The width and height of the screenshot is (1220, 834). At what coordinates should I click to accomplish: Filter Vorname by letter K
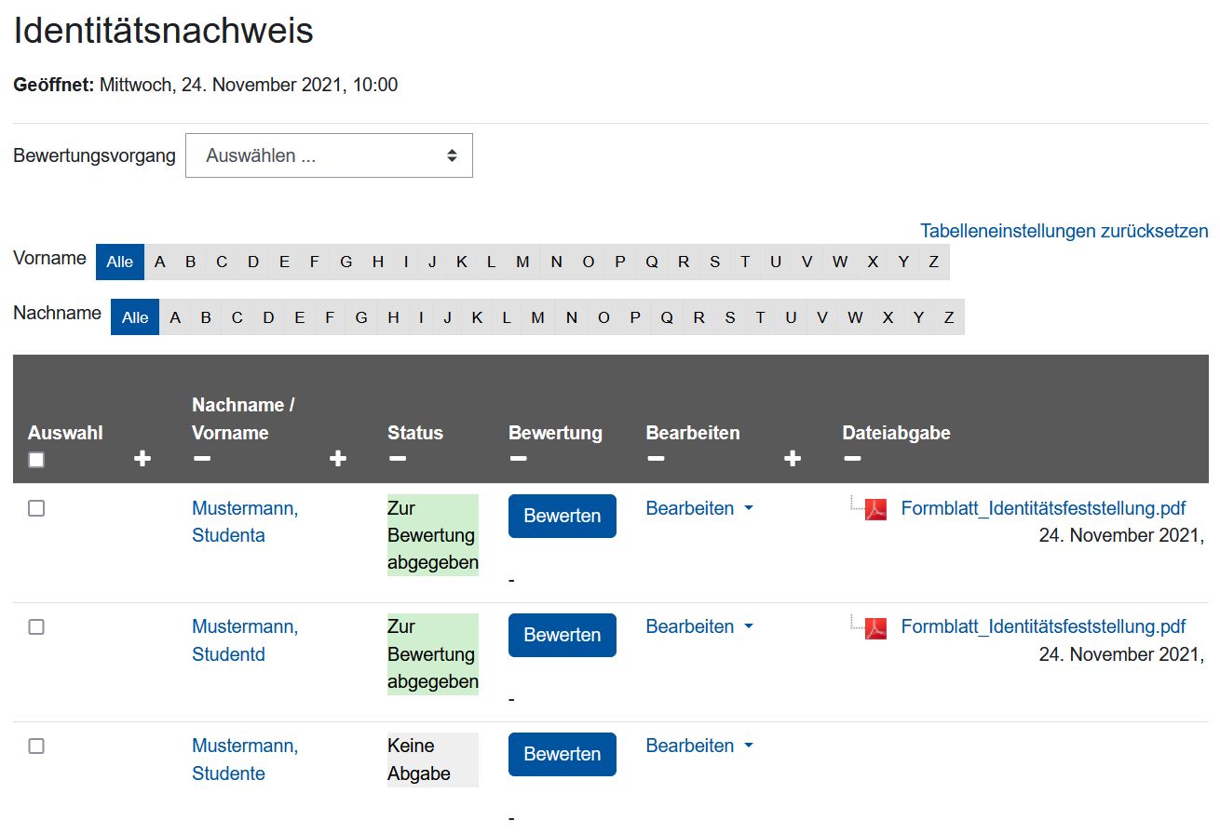462,262
